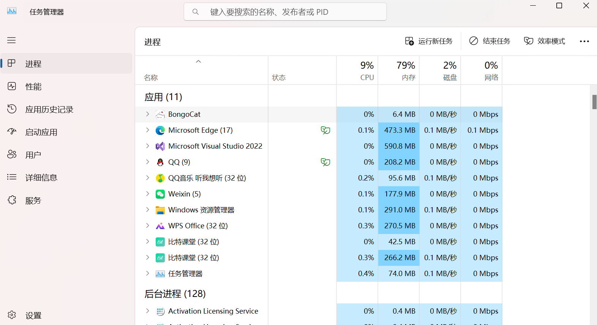Open the 用户 page
Viewport: 597px width, 325px height.
pyautogui.click(x=67, y=155)
